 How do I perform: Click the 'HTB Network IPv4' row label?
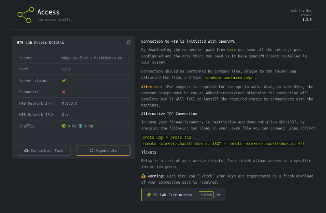[x=36, y=103]
